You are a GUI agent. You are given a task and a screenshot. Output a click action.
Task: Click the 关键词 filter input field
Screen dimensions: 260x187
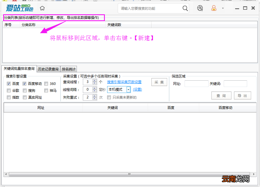[235, 83]
